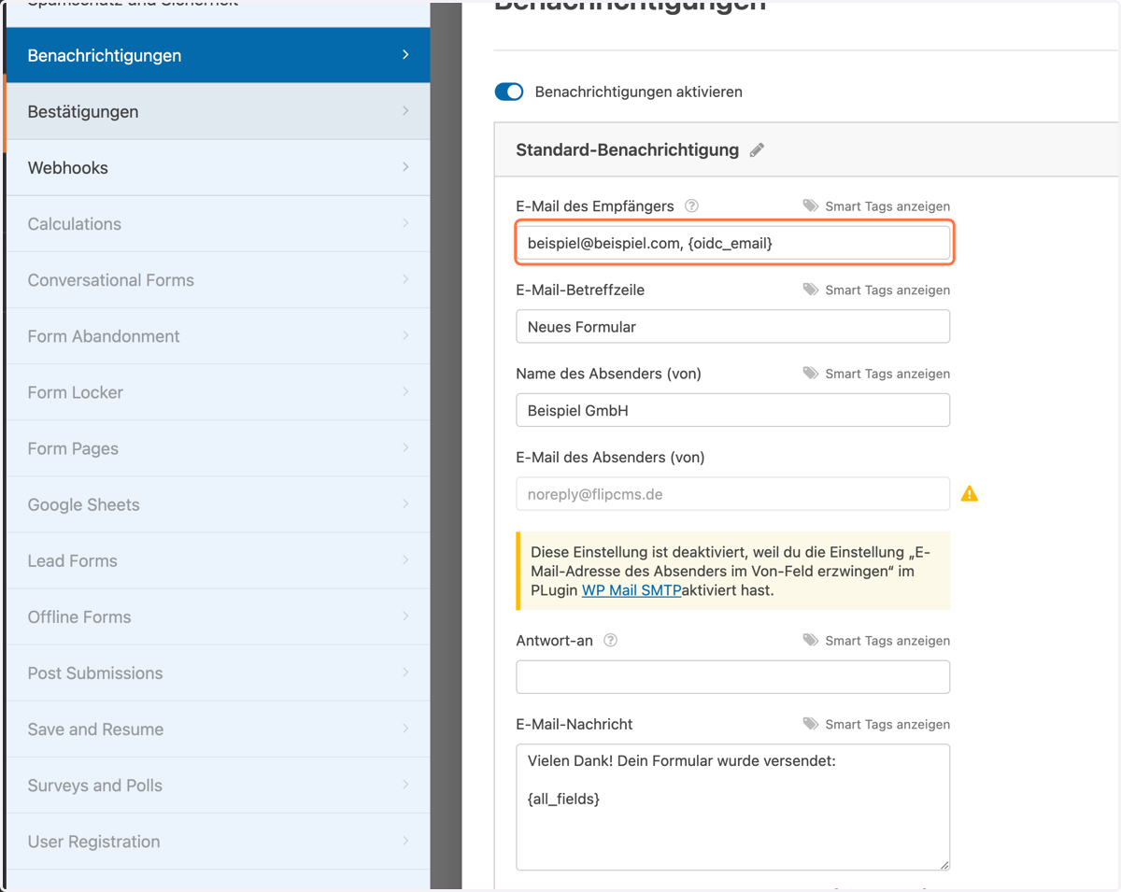Open the Offline Forms section
The image size is (1121, 892).
tap(218, 616)
